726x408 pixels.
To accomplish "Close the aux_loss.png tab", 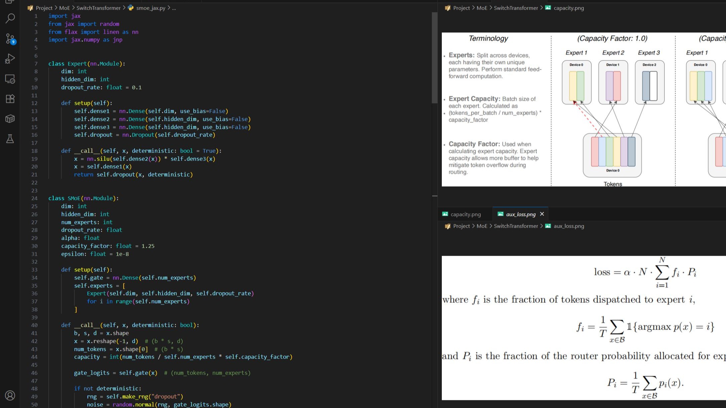I will (542, 214).
